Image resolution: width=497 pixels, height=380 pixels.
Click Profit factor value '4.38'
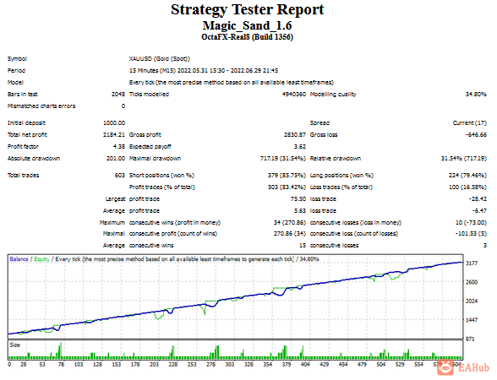point(119,147)
